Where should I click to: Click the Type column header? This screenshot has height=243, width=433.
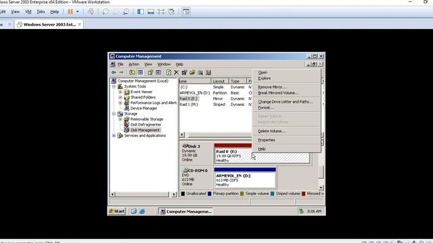[x=237, y=81]
